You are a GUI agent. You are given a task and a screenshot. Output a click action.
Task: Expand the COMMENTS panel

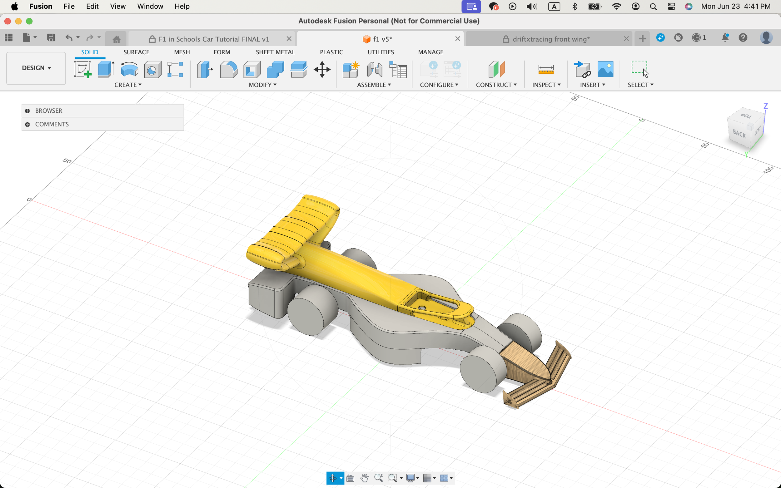[x=27, y=124]
